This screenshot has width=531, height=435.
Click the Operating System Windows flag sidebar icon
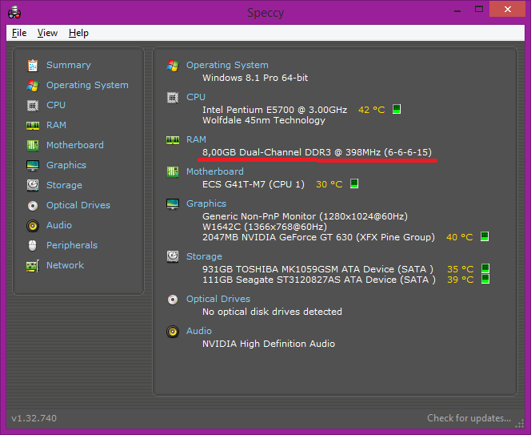click(x=33, y=85)
